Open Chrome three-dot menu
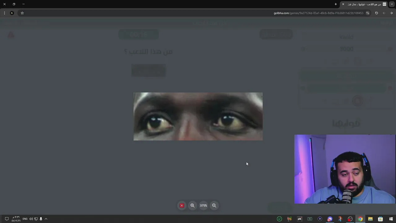 pos(4,13)
